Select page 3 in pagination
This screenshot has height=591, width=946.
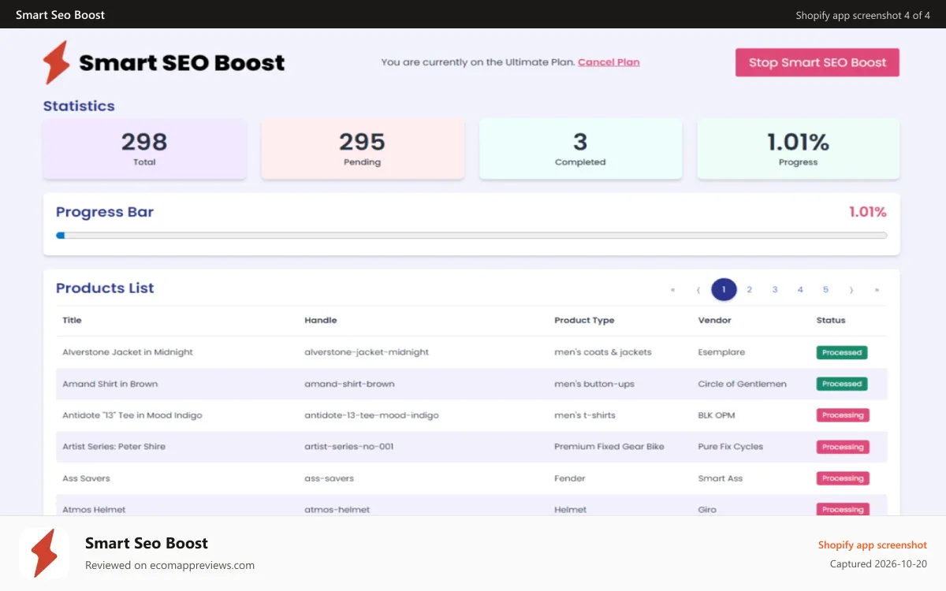(775, 289)
